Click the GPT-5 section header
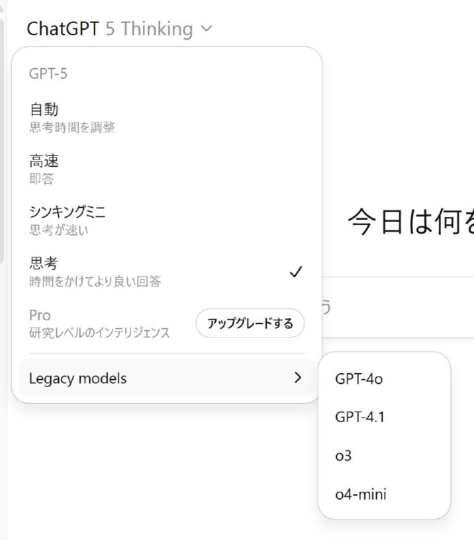This screenshot has width=474, height=540. [x=48, y=74]
